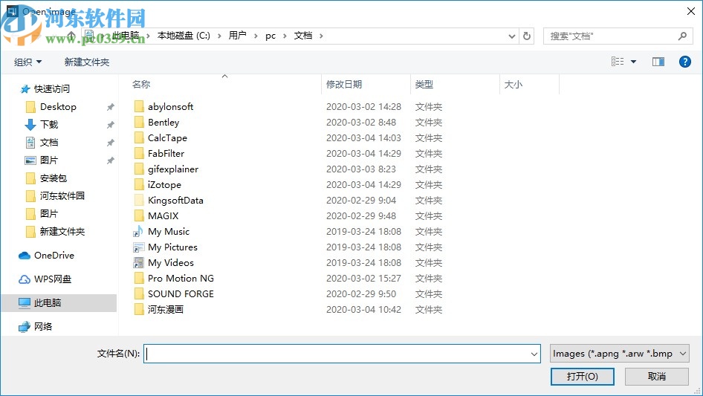Select 下载 in the sidebar

coord(49,124)
